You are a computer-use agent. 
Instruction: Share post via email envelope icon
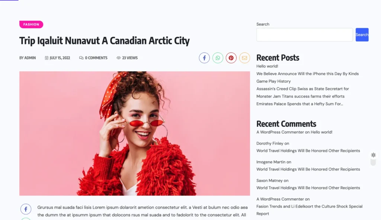tap(244, 58)
